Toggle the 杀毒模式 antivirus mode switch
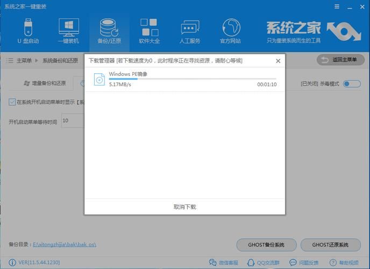Image resolution: width=370 pixels, height=269 pixels. tap(352, 84)
